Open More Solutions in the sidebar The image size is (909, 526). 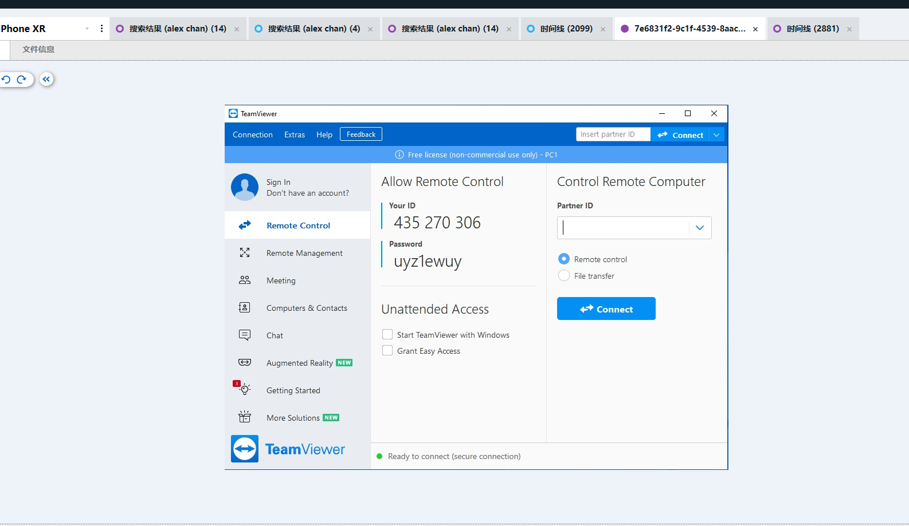click(297, 418)
